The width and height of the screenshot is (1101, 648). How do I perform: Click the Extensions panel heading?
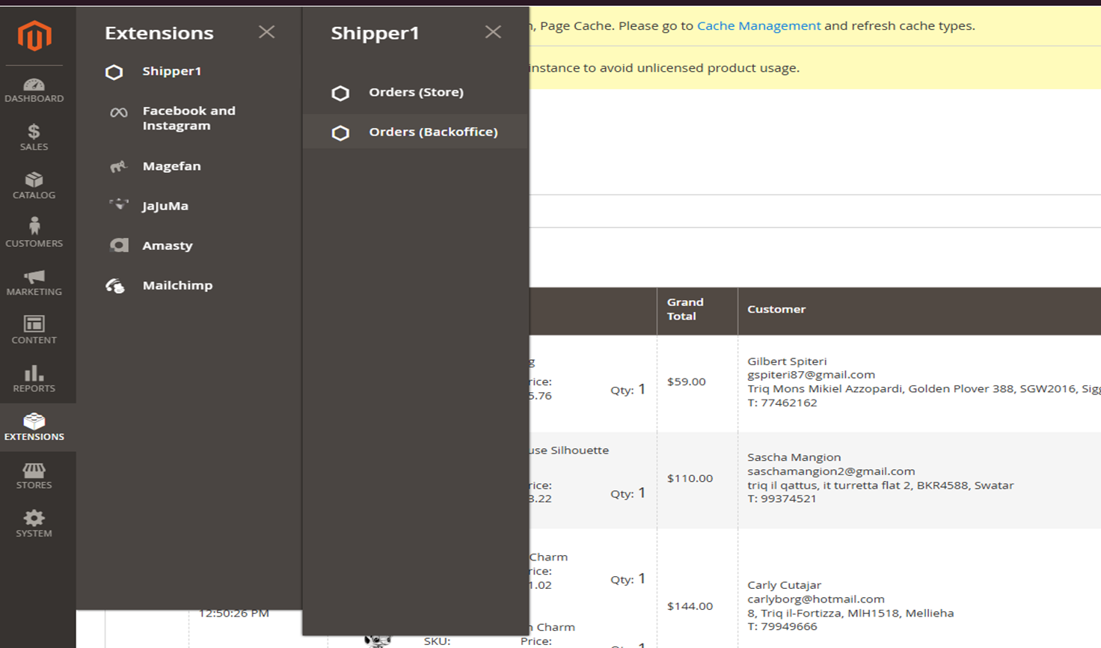[x=159, y=33]
